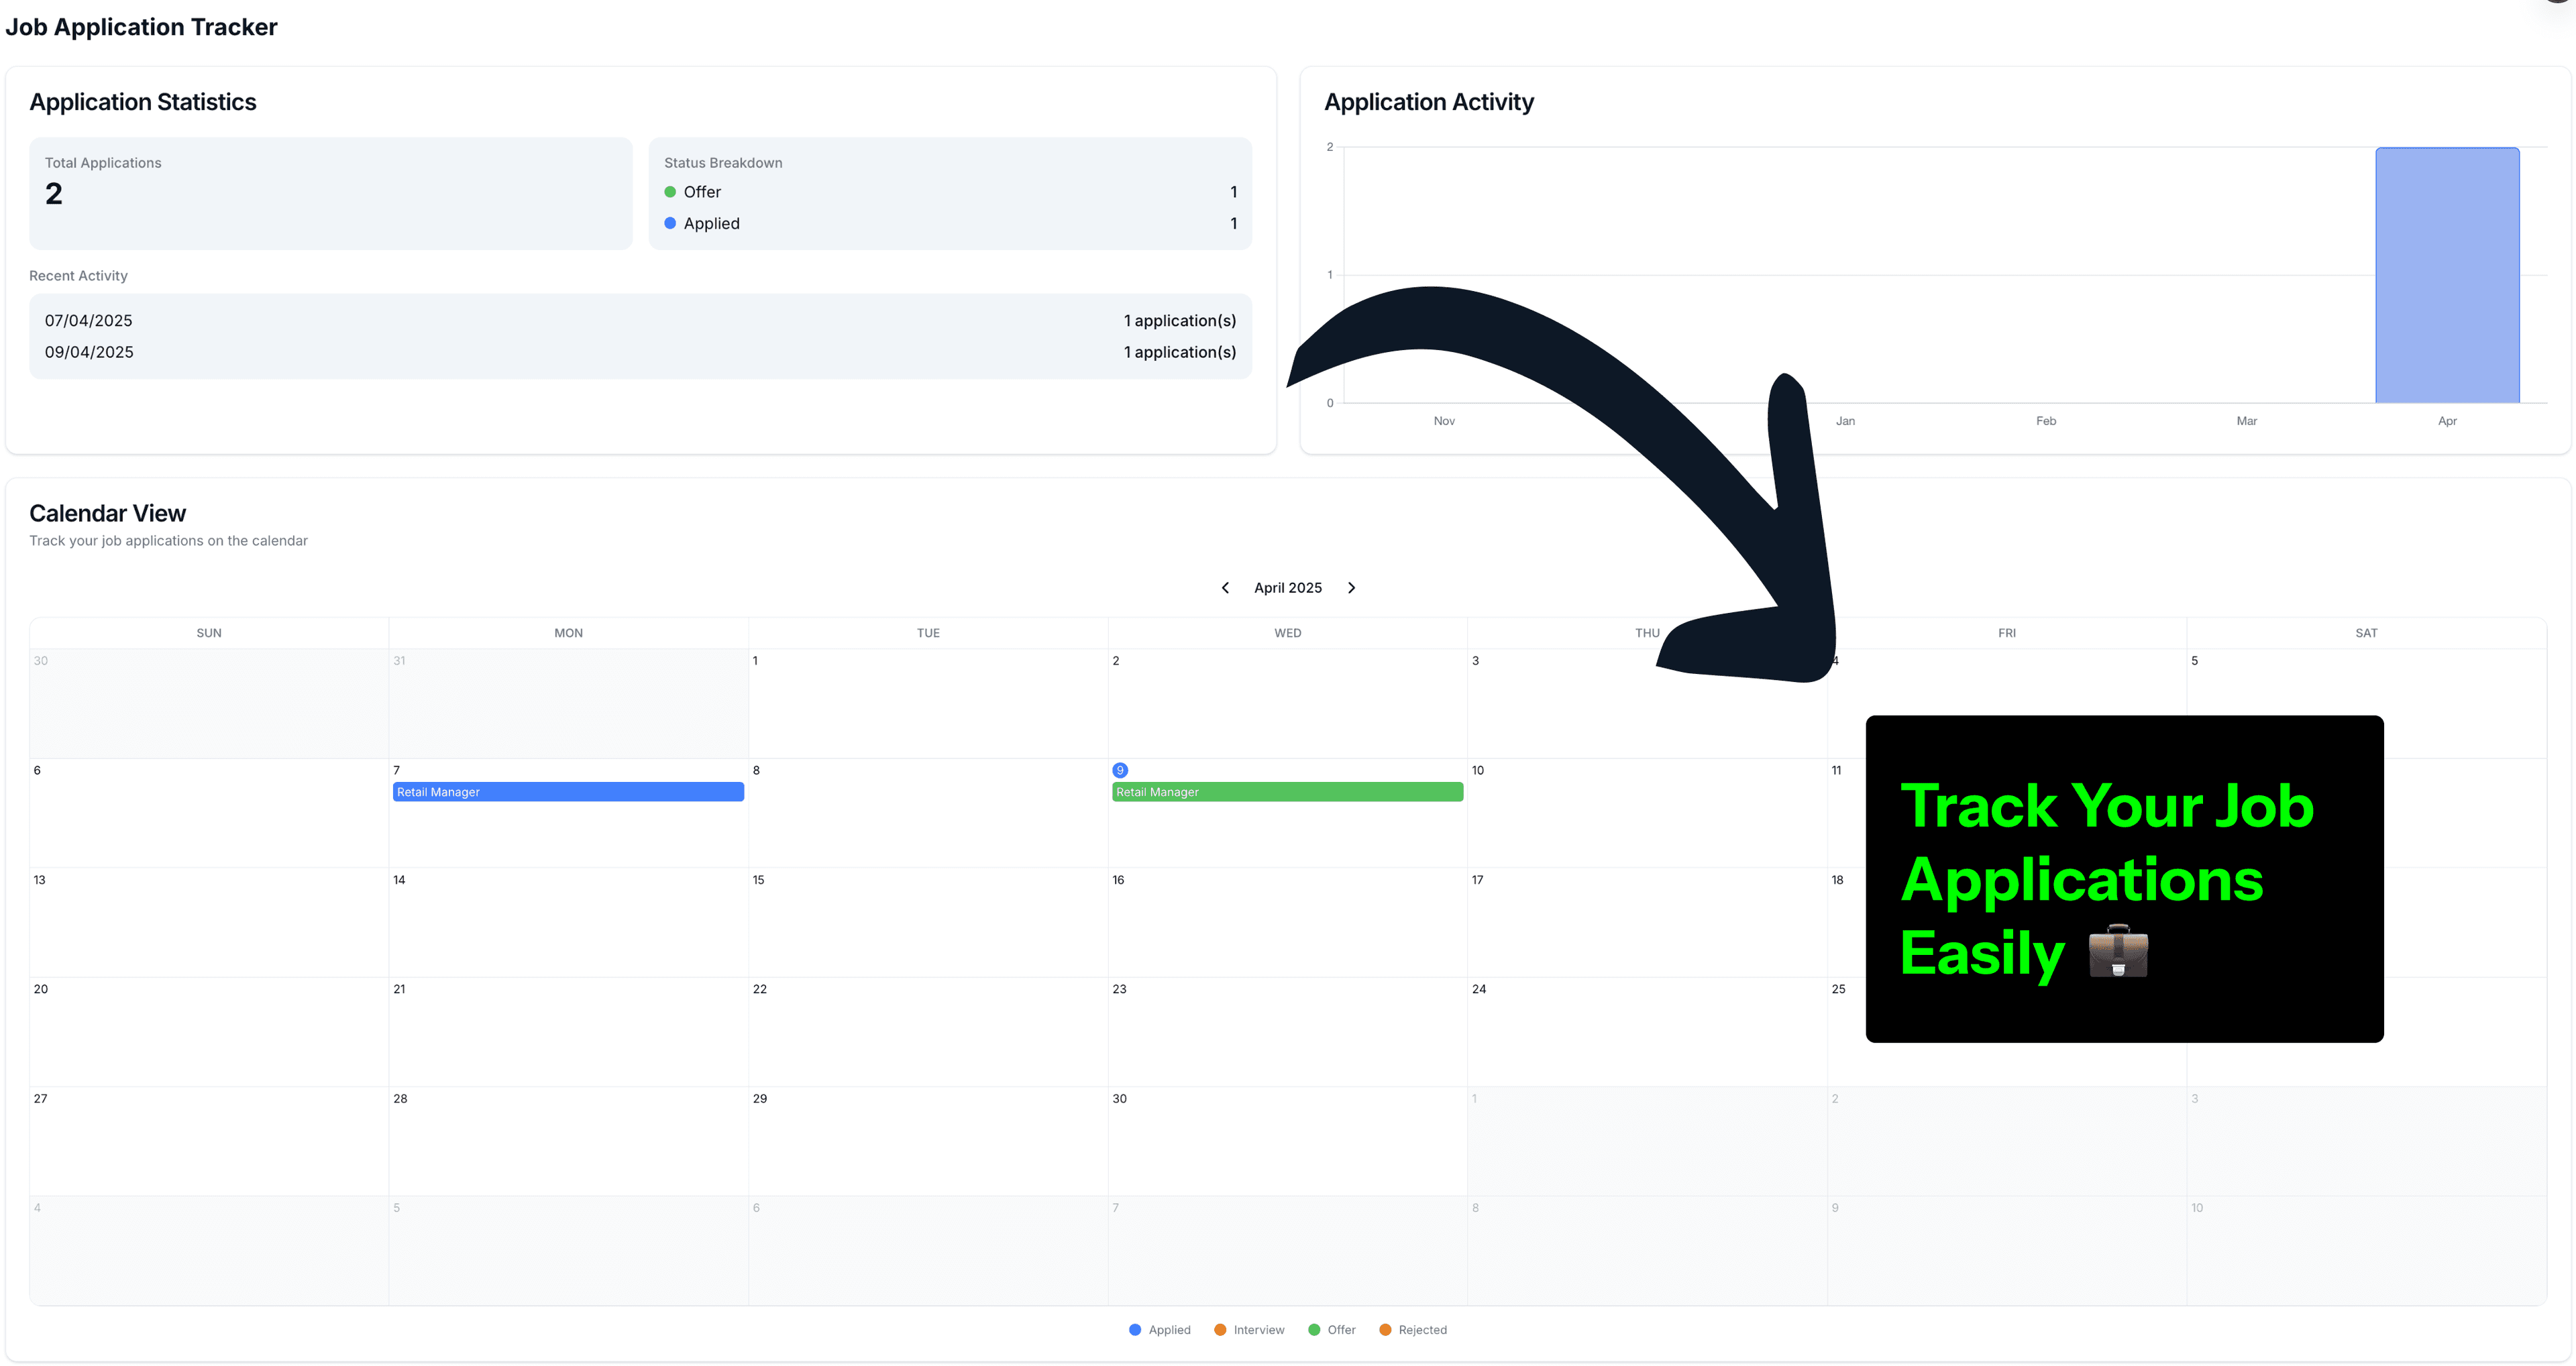Click the Mar label on chart axis
Screen dimensions: 2576x1366
pos(2246,421)
